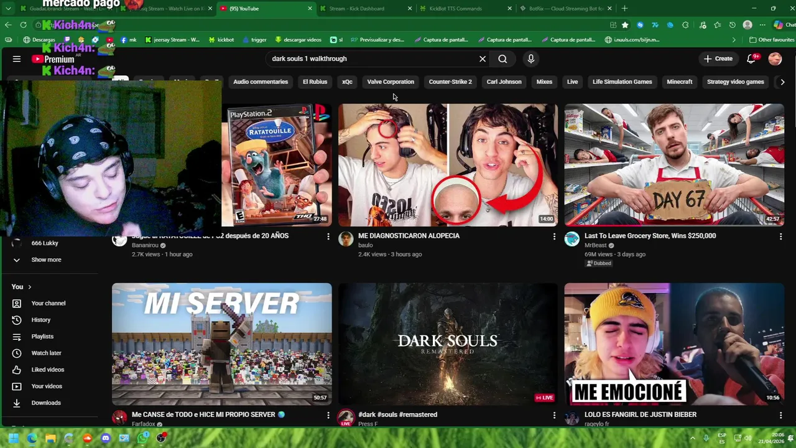The image size is (796, 448).
Task: Open options menu for MI PROPIO SERVER video
Action: pyautogui.click(x=328, y=415)
